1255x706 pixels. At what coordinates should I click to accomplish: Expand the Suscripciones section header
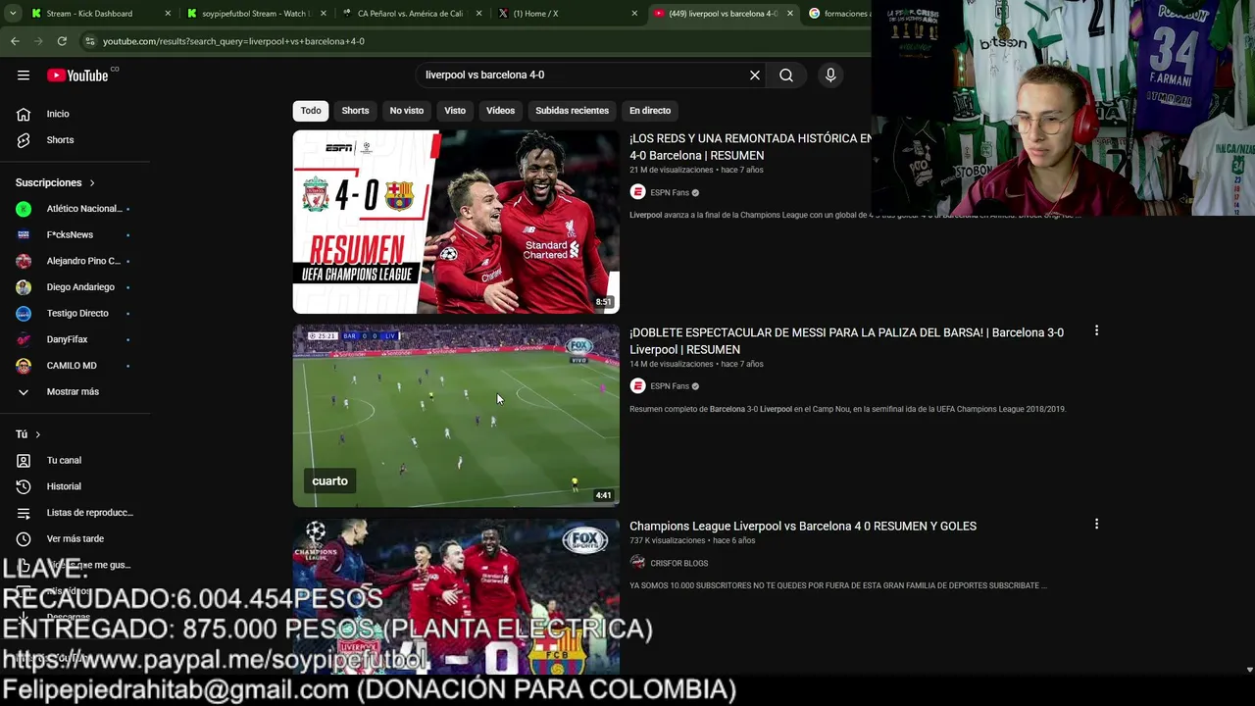55,182
